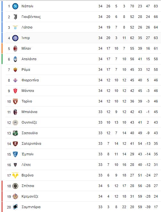Click the AC Milan crest icon
The image size is (161, 212).
coord(15,49)
